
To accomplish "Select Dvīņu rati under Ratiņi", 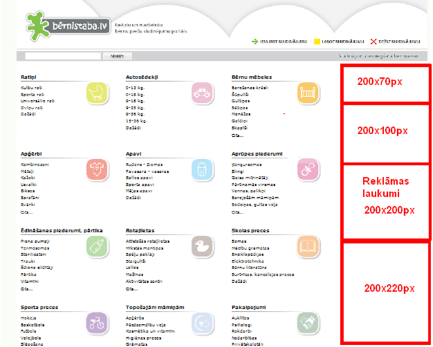I will pos(31,107).
